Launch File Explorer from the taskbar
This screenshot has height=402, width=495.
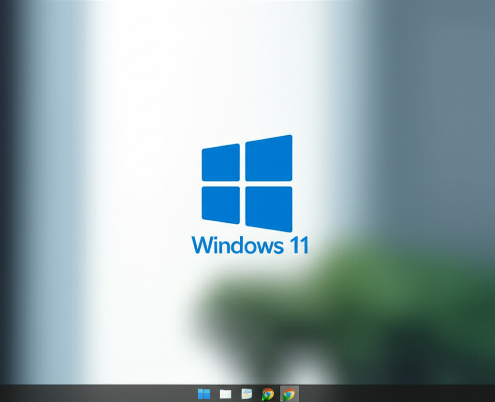[x=225, y=394]
